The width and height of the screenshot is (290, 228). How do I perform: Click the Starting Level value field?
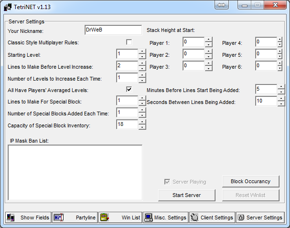coord(127,54)
